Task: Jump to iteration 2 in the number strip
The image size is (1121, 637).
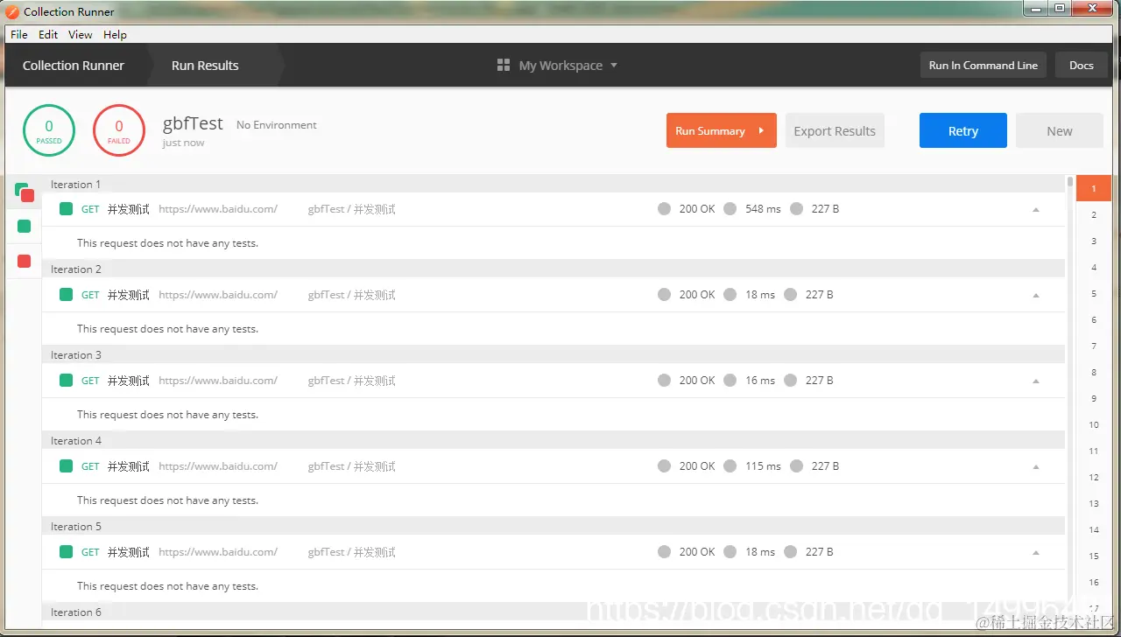Action: click(1094, 214)
